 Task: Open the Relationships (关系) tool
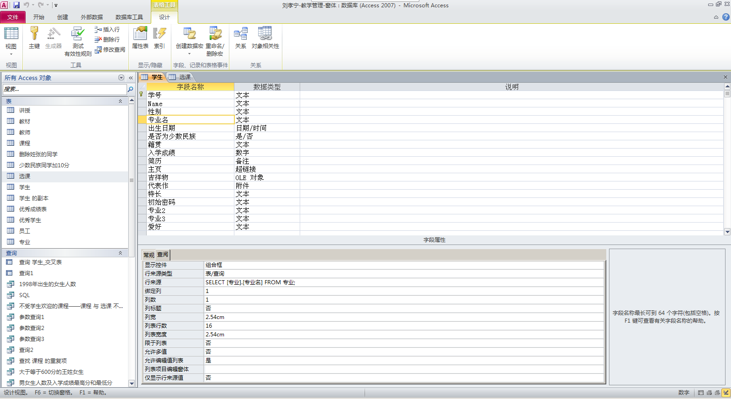pos(240,37)
